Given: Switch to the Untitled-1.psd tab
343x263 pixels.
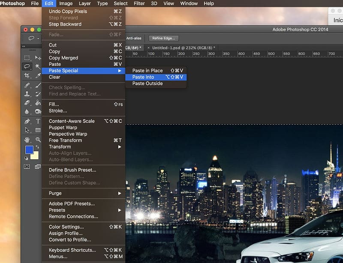Looking at the screenshot, I should (184, 48).
